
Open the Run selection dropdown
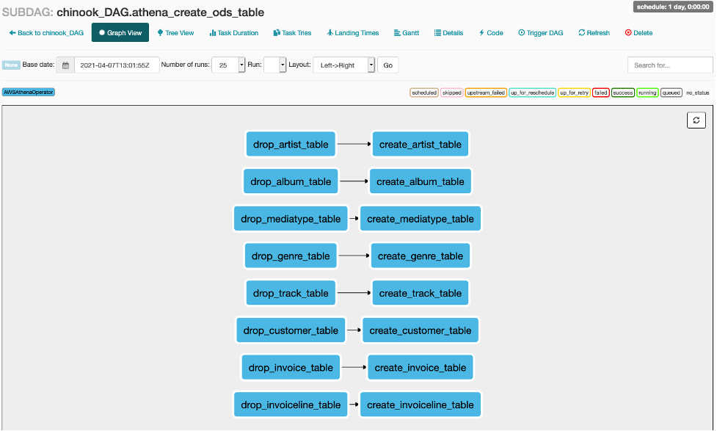tap(274, 65)
